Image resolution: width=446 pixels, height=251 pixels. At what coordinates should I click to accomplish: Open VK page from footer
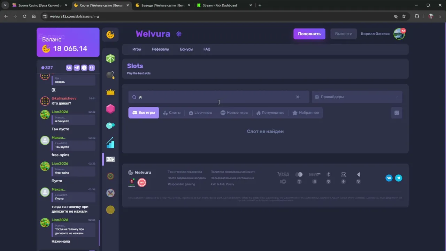pos(389,178)
